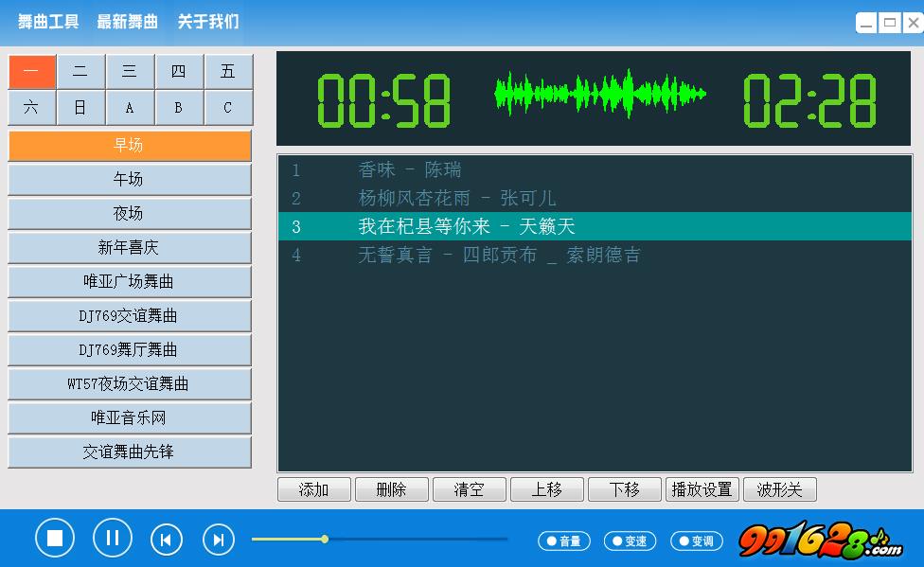924x567 pixels.
Task: Select day tab 六
Action: tap(32, 107)
